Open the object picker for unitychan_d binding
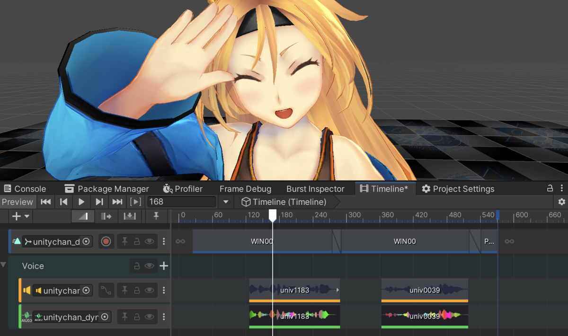568x336 pixels. coord(86,241)
